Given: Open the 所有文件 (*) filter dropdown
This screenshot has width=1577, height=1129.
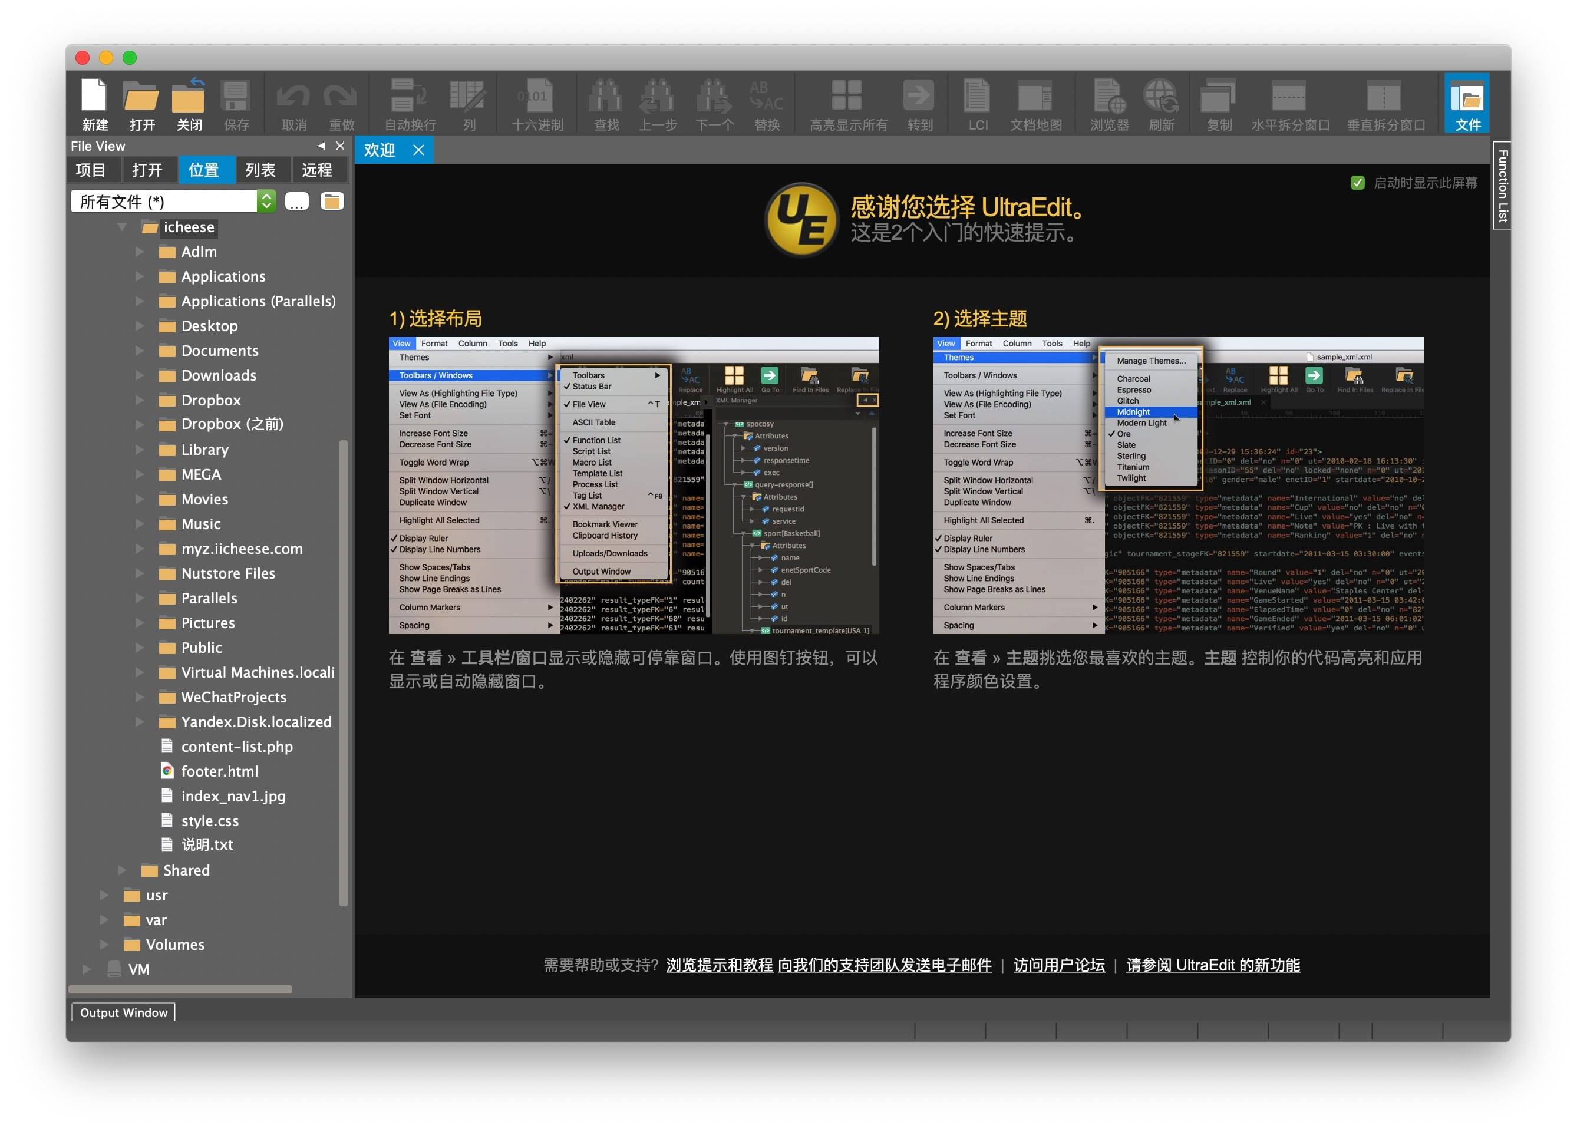Looking at the screenshot, I should point(266,202).
